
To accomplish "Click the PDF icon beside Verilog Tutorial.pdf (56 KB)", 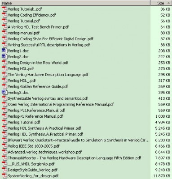I will 4,21.
